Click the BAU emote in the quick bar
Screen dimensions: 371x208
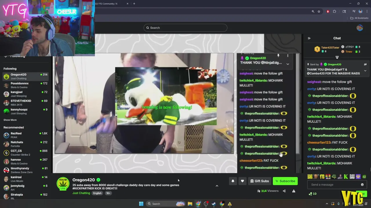click(352, 177)
